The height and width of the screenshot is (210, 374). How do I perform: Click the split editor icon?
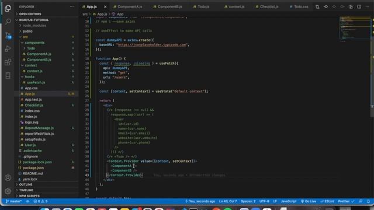tap(359, 6)
